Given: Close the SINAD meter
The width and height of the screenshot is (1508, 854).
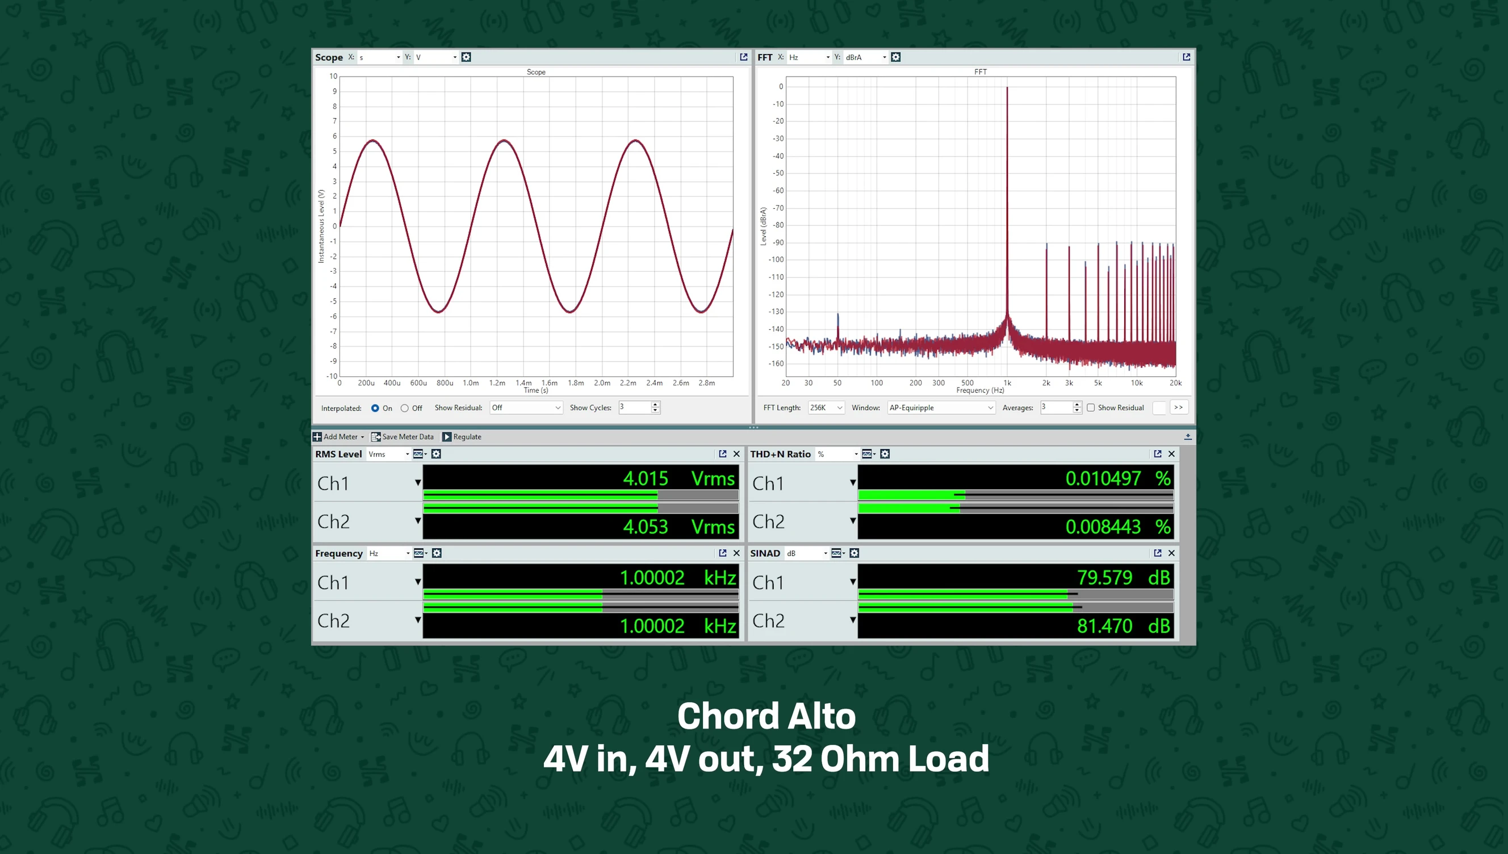Looking at the screenshot, I should 1171,553.
